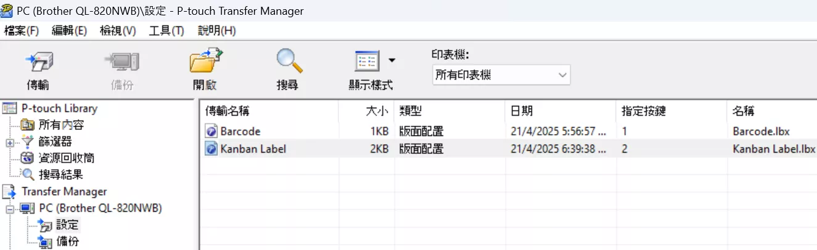817x250 pixels.
Task: Open the 工具(T) menu
Action: point(166,31)
